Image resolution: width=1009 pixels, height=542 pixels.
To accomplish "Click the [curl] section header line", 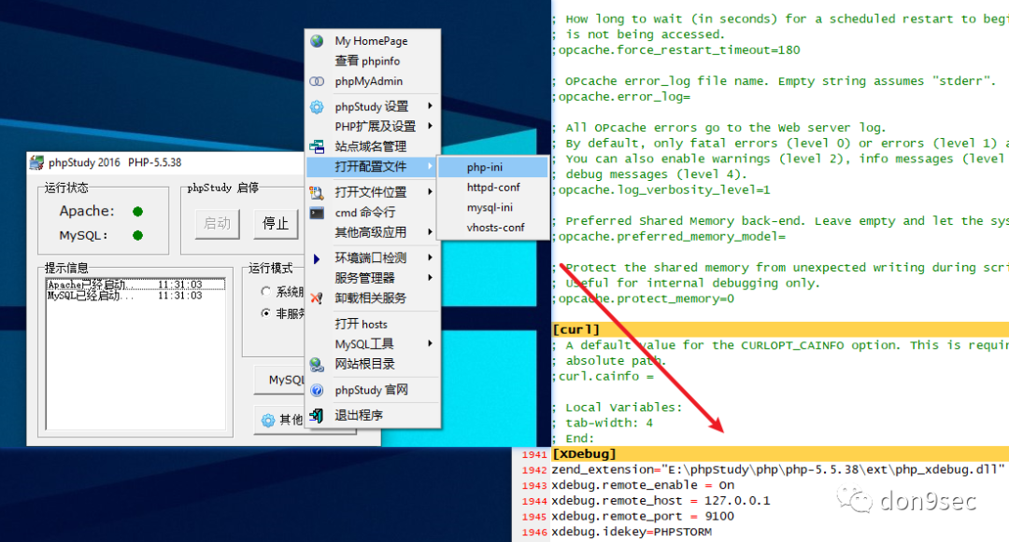I will point(780,329).
